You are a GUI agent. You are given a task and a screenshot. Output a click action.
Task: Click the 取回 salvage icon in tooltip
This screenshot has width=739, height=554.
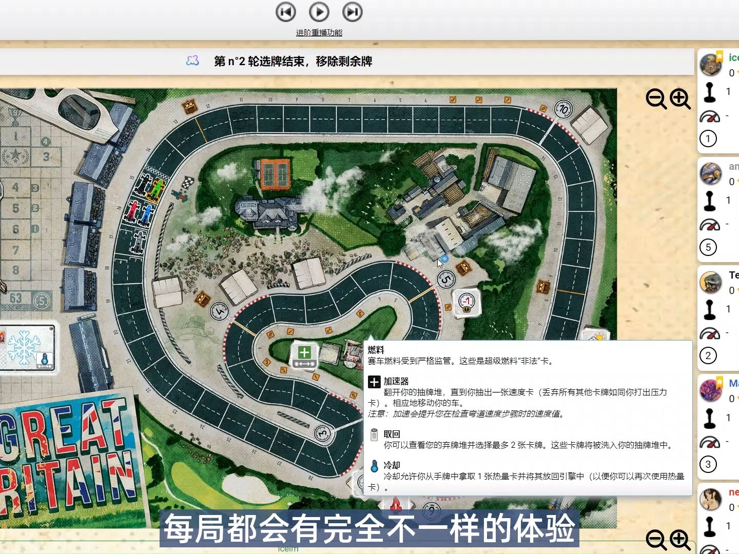click(374, 434)
